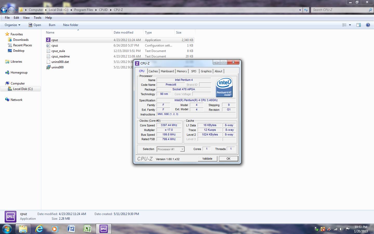Open Microsoft Excel from the taskbar
The height and width of the screenshot is (234, 374).
pyautogui.click(x=88, y=229)
